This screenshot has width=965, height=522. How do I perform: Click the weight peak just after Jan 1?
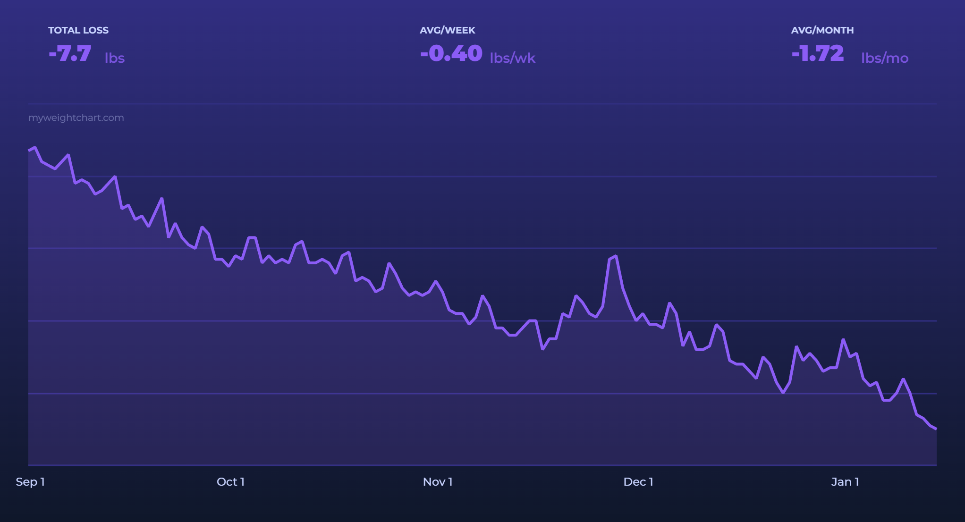[843, 340]
